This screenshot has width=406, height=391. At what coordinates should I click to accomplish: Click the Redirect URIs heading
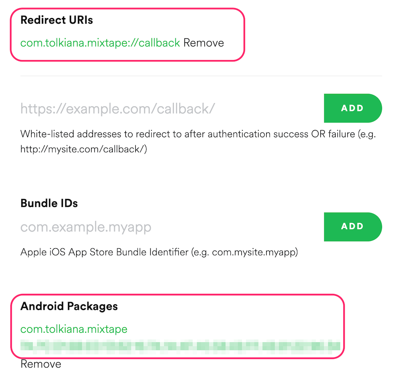(x=56, y=20)
